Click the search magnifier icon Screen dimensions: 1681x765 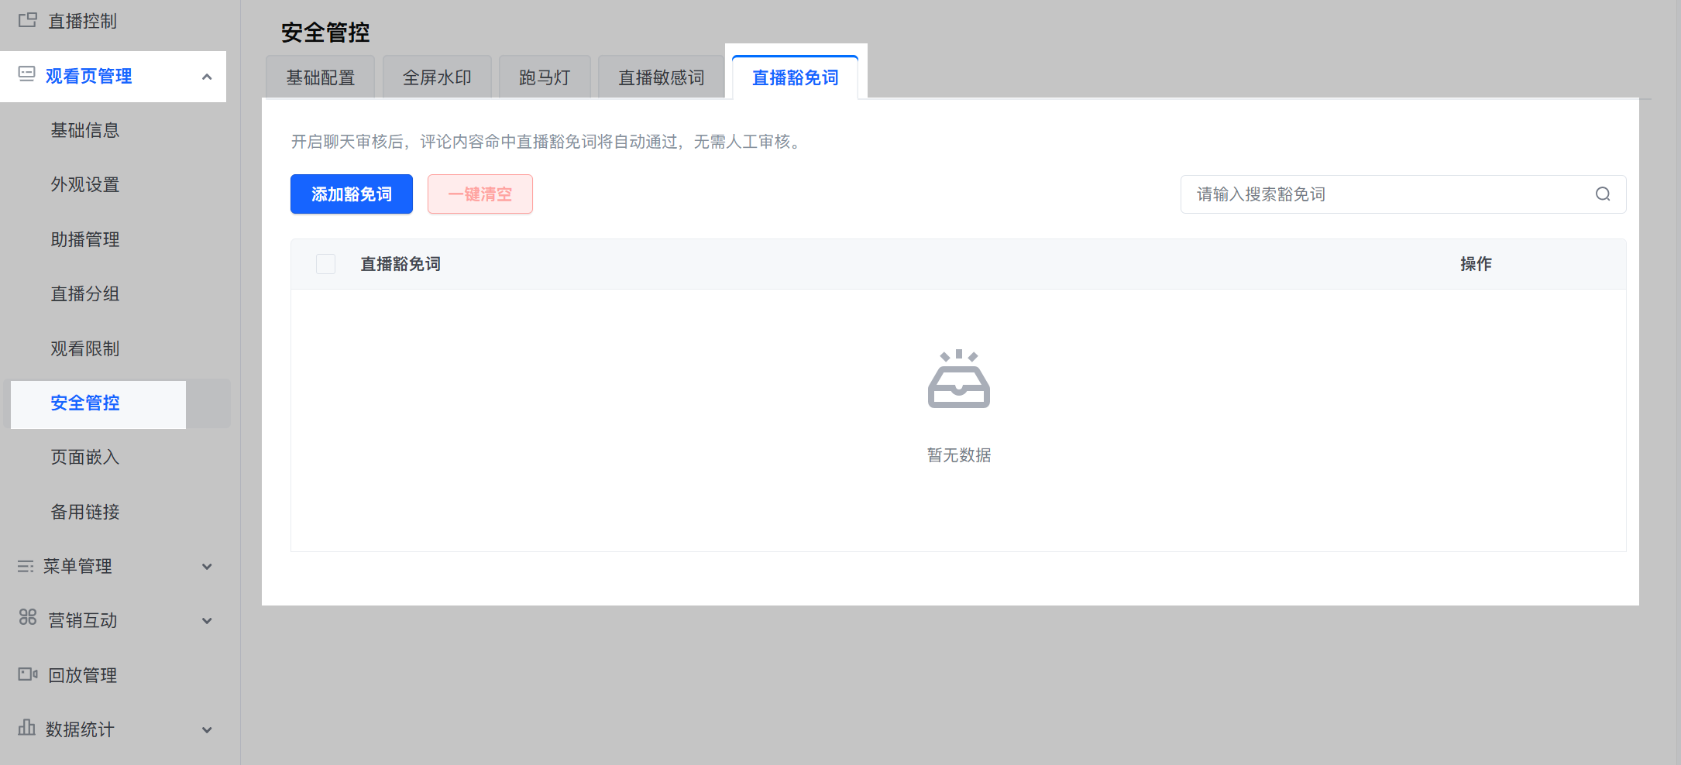point(1603,194)
